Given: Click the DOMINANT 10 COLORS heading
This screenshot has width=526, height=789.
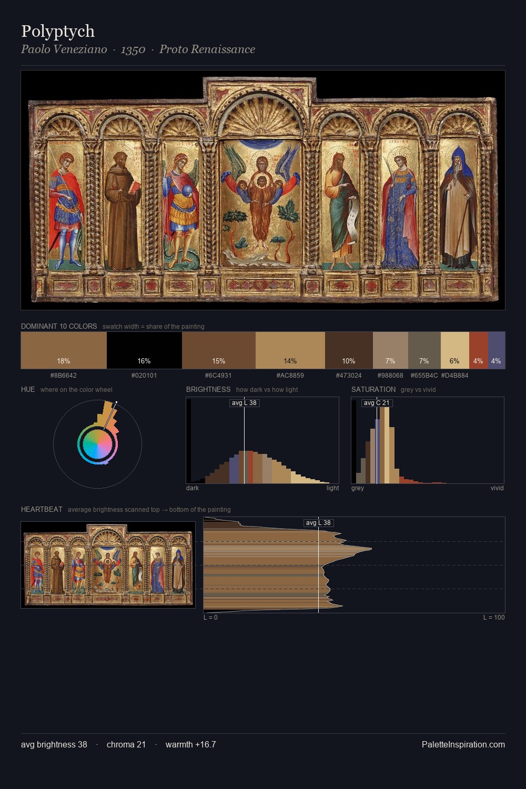Looking at the screenshot, I should 59,326.
